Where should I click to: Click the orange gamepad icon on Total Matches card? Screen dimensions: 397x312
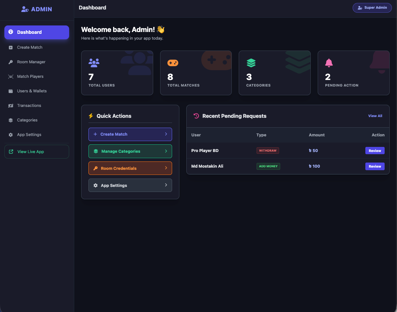(173, 63)
